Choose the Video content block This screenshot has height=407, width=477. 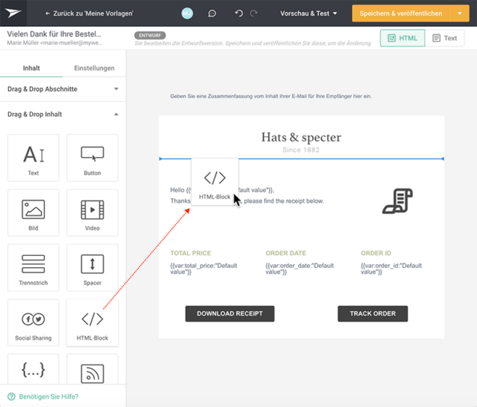(92, 213)
